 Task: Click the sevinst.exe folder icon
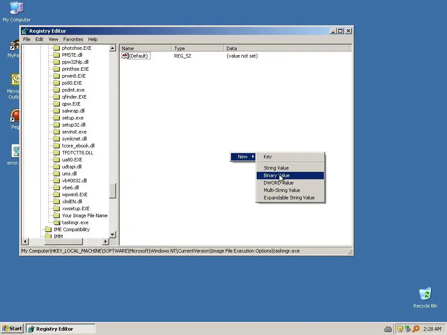pyautogui.click(x=57, y=132)
